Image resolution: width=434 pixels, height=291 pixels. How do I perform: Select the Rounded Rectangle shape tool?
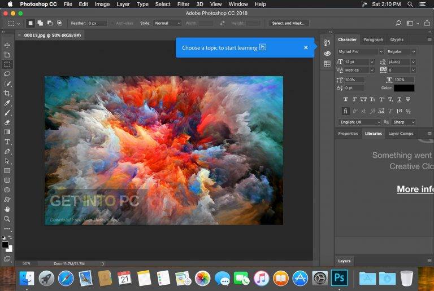[7, 180]
